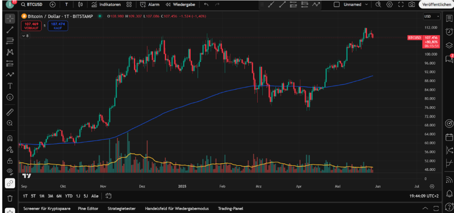Screen dimensions: 454x213
Task: Enter fullscreen mode
Action: pyautogui.click(x=401, y=4)
